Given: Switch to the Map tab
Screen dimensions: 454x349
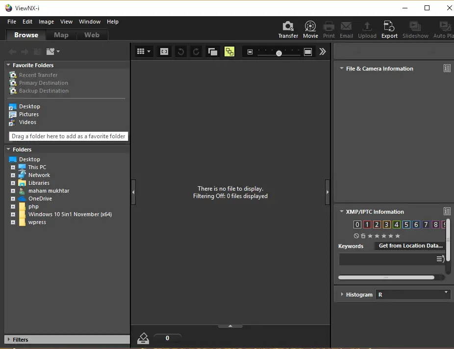Looking at the screenshot, I should [x=61, y=35].
